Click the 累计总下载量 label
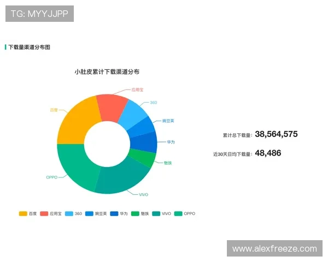This screenshot has width=328, height=262. point(237,135)
